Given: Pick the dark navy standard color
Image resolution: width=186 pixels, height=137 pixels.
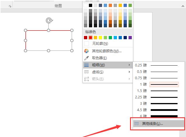Looking at the screenshot, I should tap(125, 37).
